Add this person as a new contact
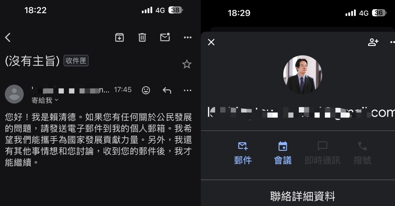The image size is (395, 206). click(373, 42)
